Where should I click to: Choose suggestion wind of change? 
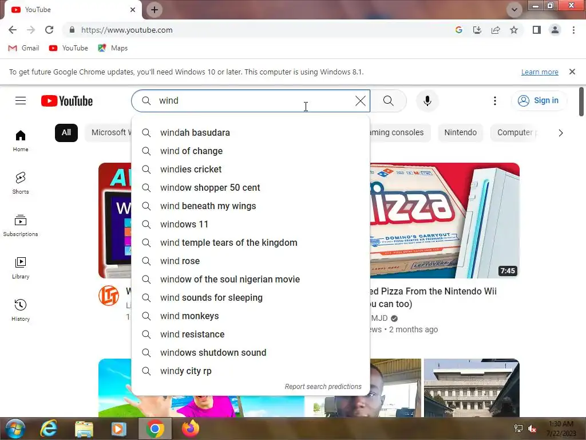pyautogui.click(x=251, y=151)
